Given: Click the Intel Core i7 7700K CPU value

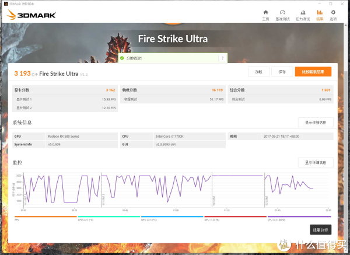Looking at the screenshot, I should point(169,136).
